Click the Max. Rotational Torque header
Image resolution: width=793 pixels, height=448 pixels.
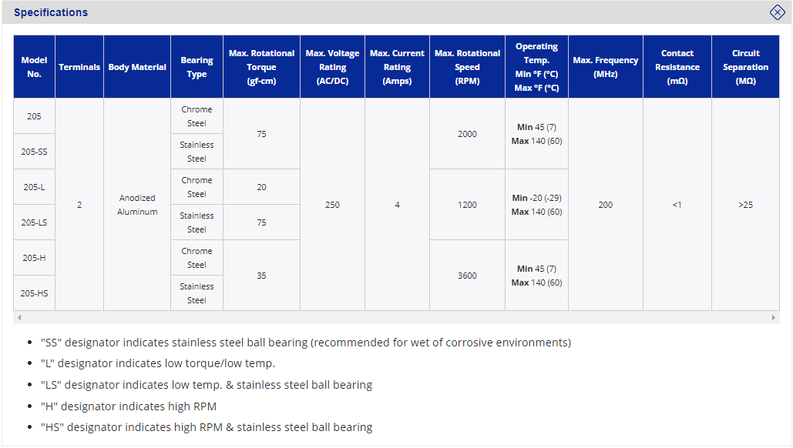[x=261, y=67]
